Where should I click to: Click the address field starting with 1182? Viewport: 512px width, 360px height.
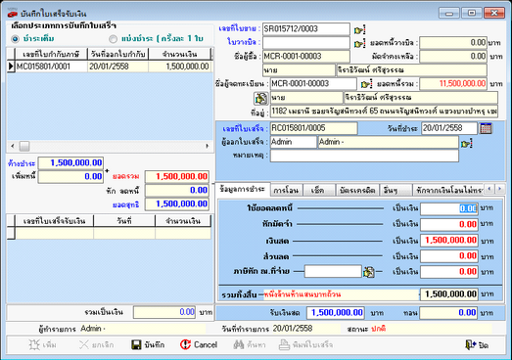coord(384,112)
